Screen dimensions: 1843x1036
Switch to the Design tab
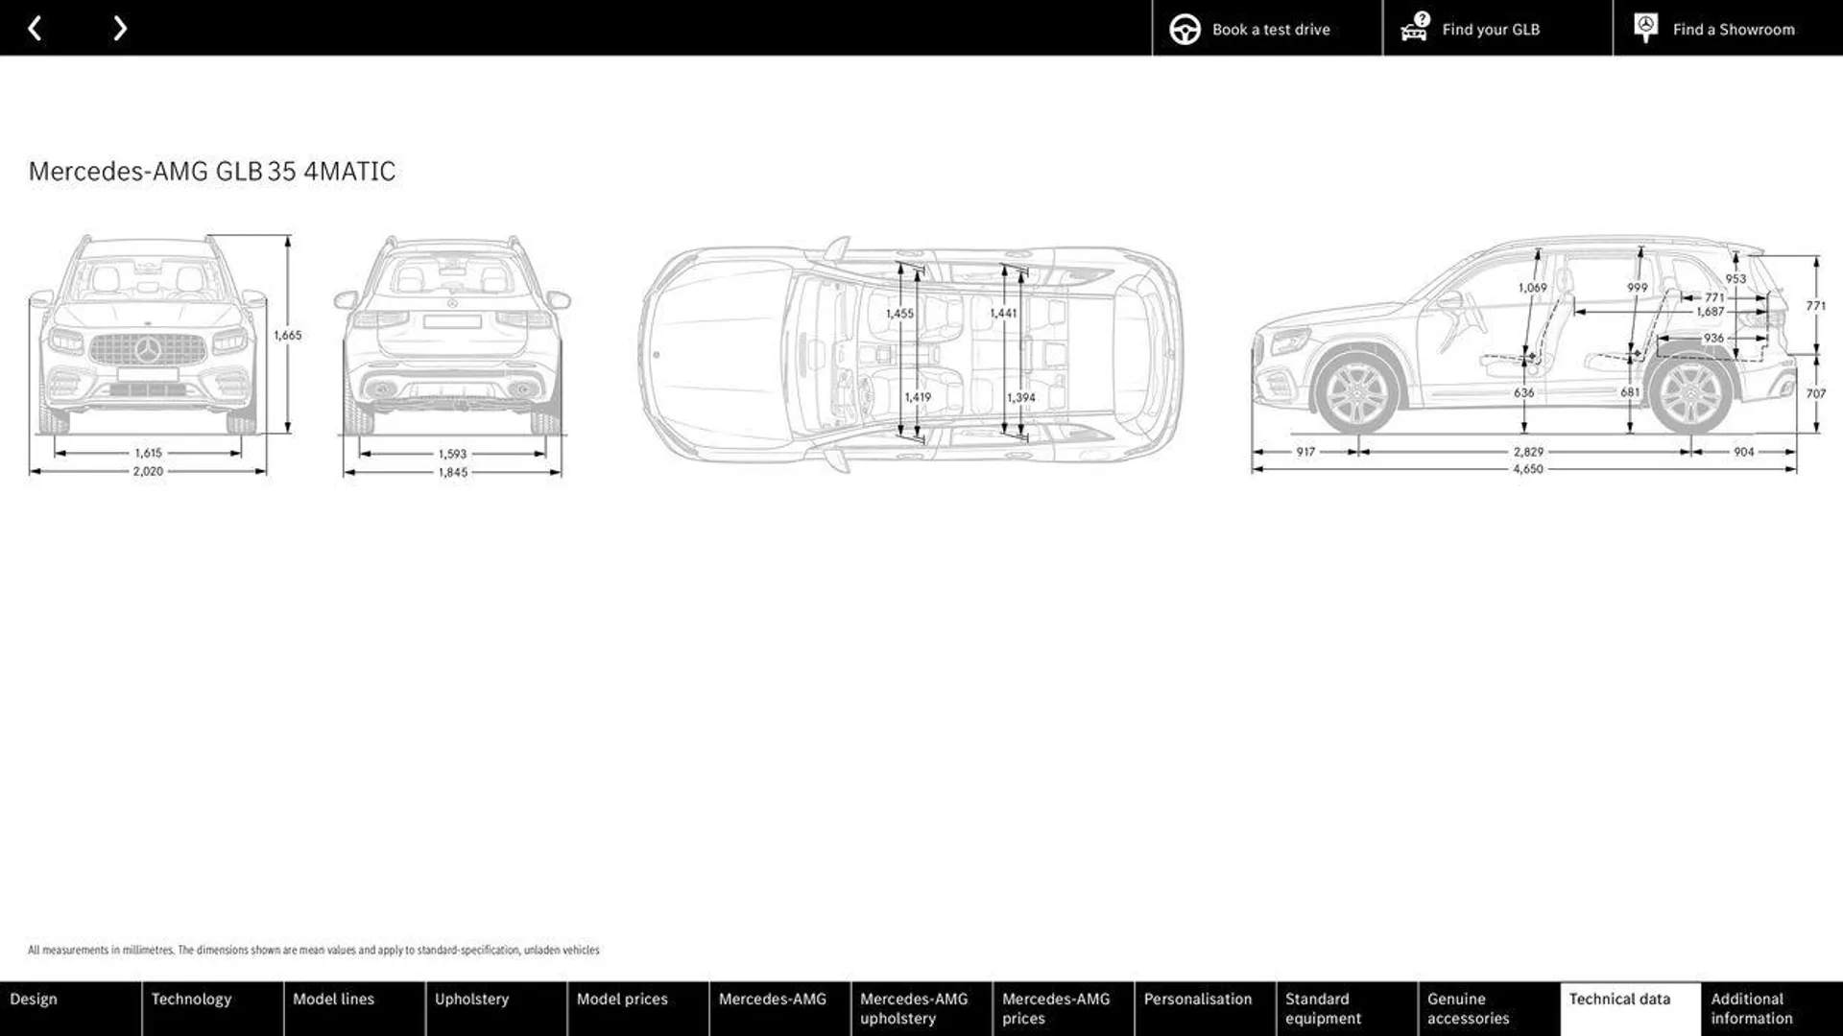tap(70, 1008)
